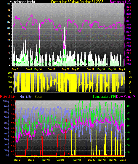Click the Day 20 marker below rainfall chart

[60, 160]
